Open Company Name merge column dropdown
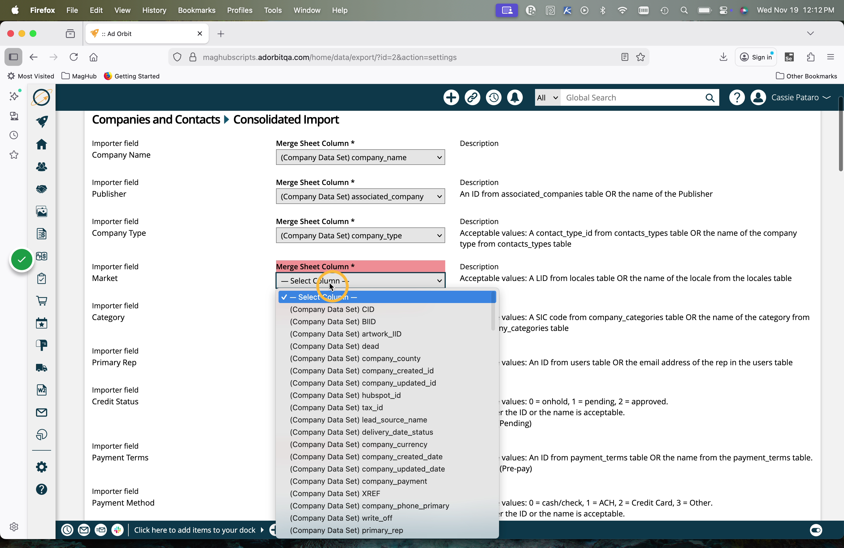 360,157
